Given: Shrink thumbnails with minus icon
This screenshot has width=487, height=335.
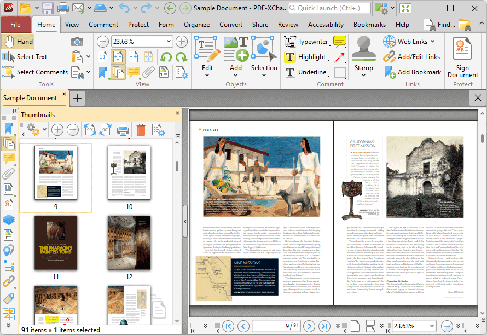Looking at the screenshot, I should click(x=73, y=130).
